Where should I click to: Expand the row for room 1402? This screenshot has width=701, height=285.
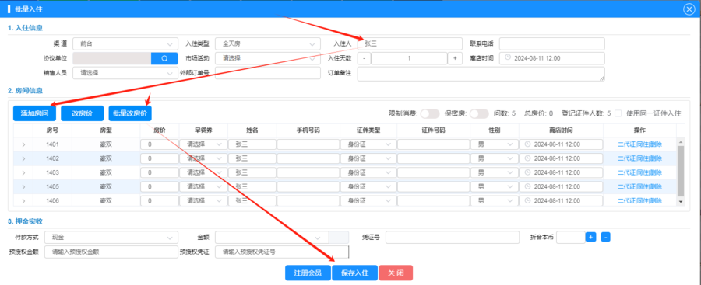(x=23, y=158)
